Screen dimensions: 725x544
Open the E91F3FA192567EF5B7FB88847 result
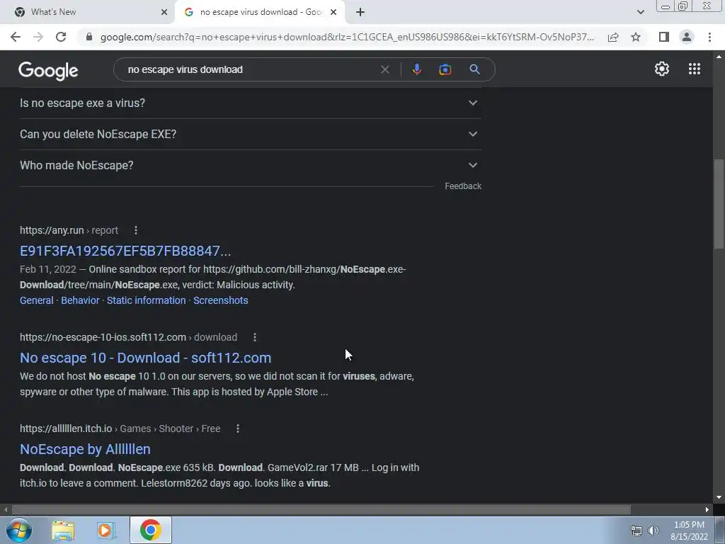(125, 251)
